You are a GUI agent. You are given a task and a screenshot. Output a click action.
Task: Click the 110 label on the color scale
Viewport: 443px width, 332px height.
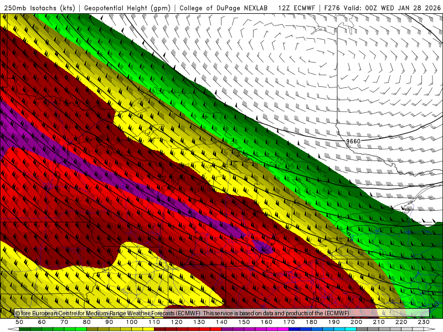pyautogui.click(x=154, y=322)
